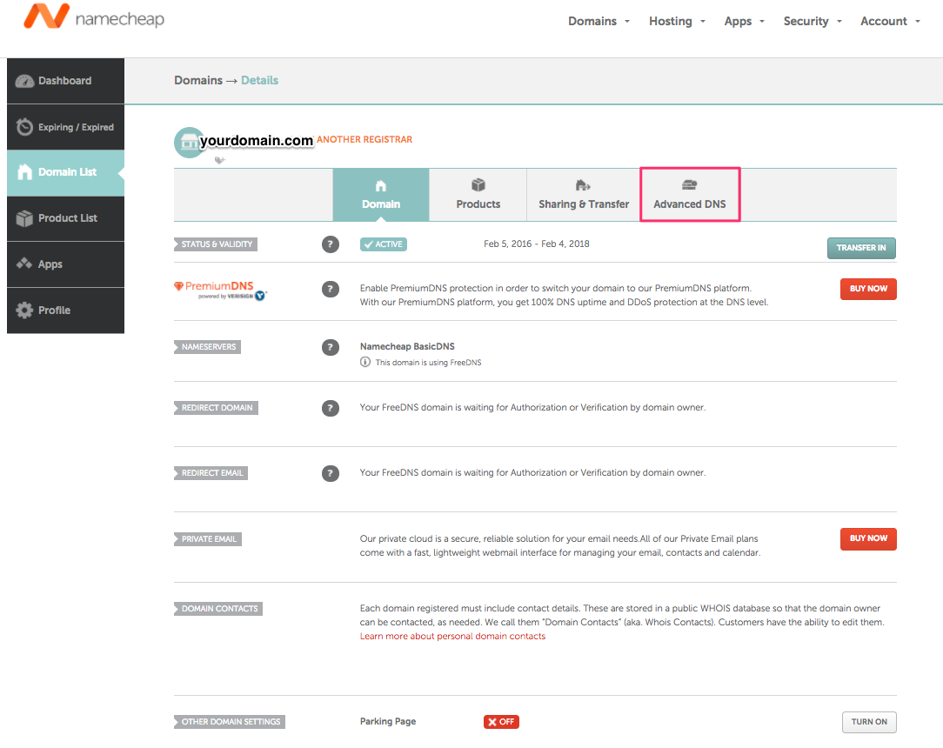Click the yourdomain.com storefront icon
943x748 pixels.
[x=188, y=143]
